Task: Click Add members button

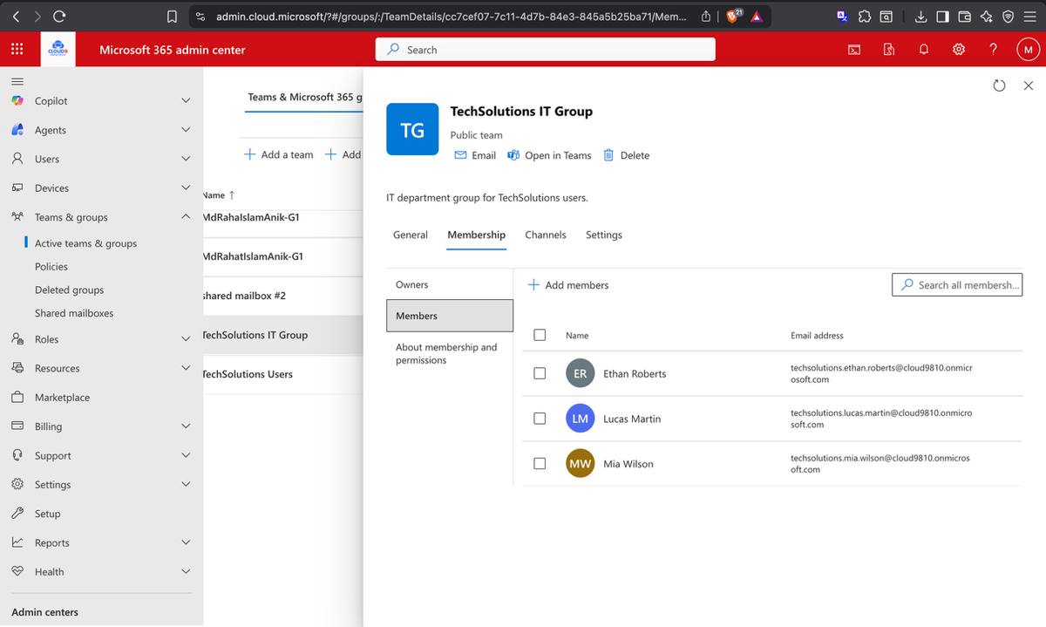Action: [x=568, y=285]
